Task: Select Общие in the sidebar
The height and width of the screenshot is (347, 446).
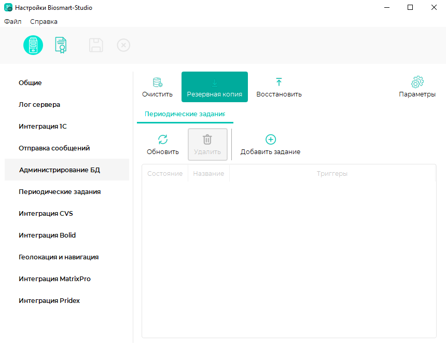Action: tap(67, 83)
